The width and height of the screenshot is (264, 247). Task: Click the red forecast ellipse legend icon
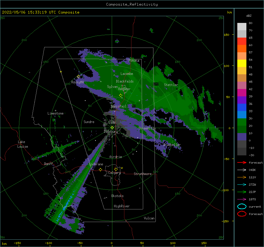pyautogui.click(x=242, y=214)
